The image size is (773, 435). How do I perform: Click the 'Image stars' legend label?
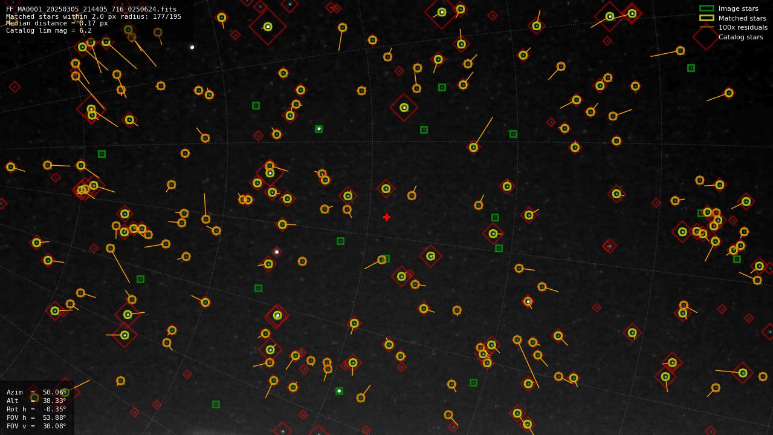tap(738, 8)
